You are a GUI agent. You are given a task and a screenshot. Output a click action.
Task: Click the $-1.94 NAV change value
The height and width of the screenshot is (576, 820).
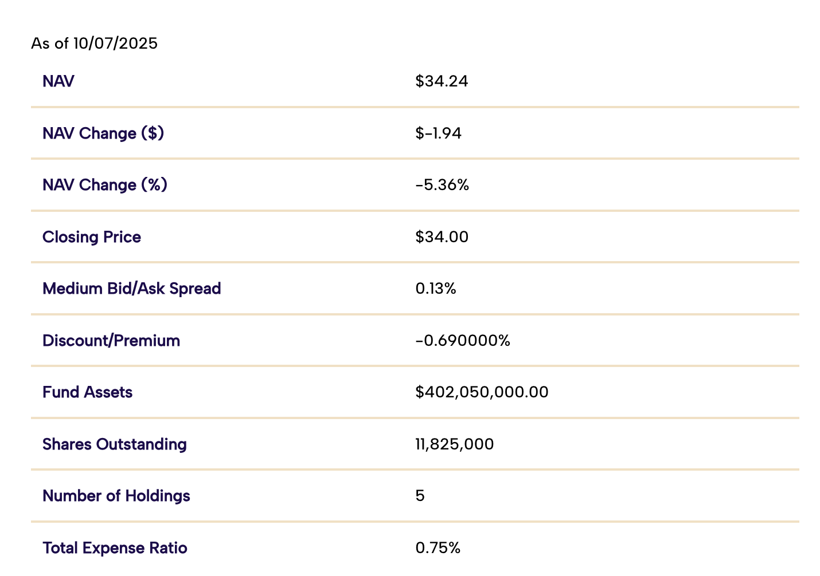point(438,133)
